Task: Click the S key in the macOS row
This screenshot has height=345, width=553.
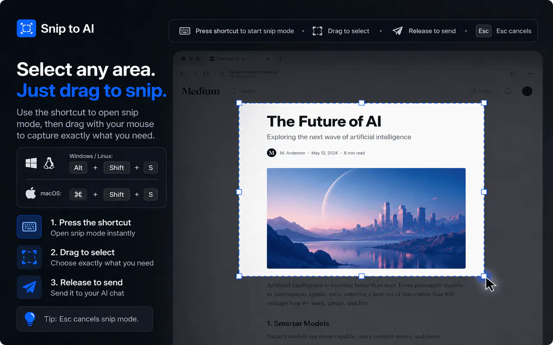Action: (151, 194)
